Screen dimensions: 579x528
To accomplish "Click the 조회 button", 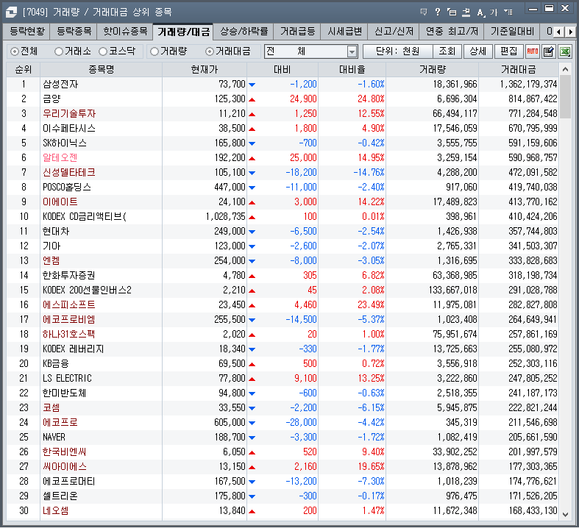I will pos(447,51).
